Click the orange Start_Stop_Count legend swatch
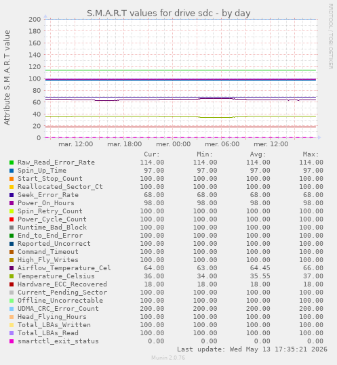Screen dimensions: 337x365 [12, 179]
